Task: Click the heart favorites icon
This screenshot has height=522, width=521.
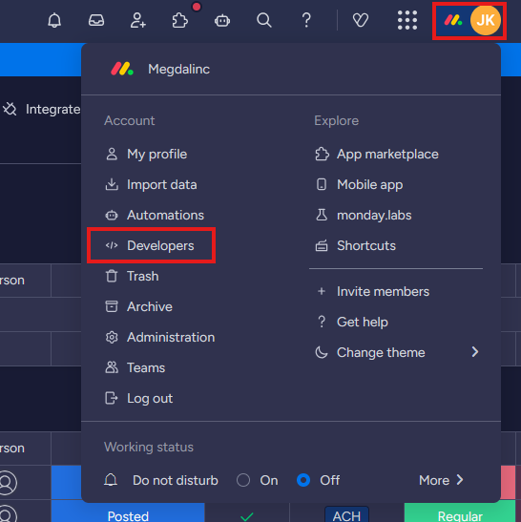Action: (361, 21)
